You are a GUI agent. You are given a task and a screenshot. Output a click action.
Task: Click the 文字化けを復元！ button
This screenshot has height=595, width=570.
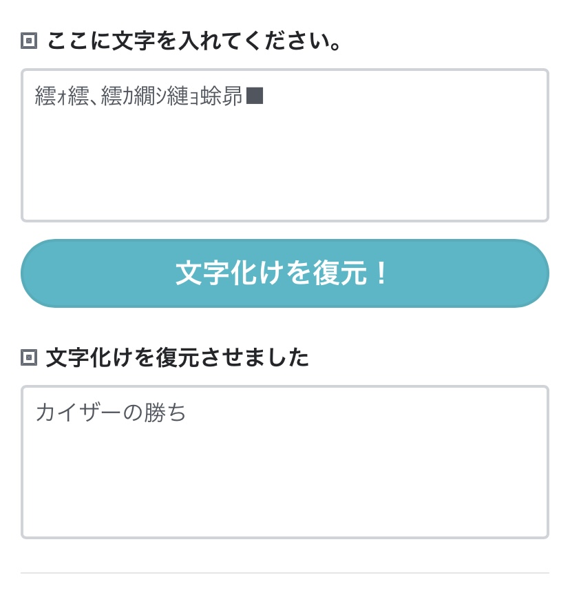285,273
